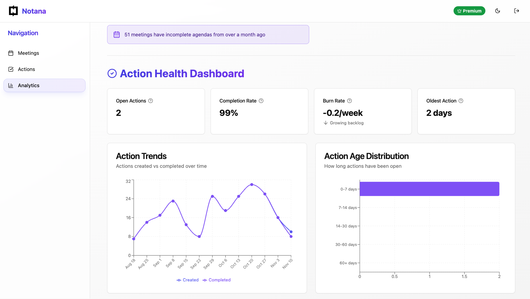This screenshot has height=299, width=530.
Task: Click the Oct 20 peak data point
Action: [252, 185]
